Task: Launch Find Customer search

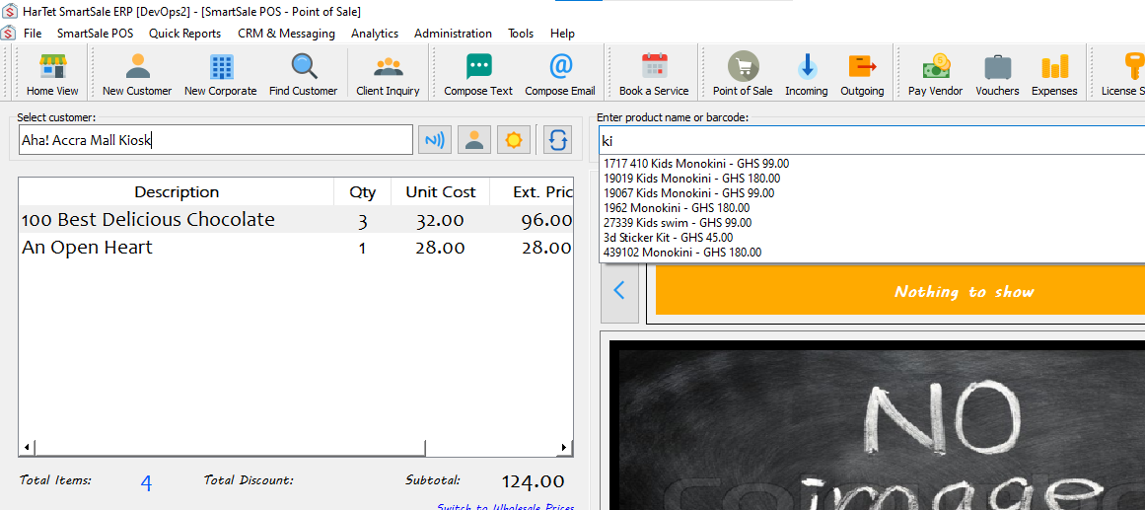Action: pyautogui.click(x=304, y=74)
